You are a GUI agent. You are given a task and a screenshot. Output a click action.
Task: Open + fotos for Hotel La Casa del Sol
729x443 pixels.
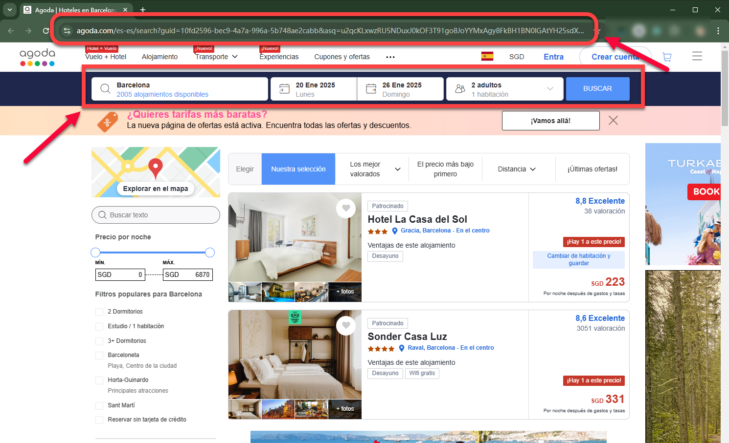345,292
